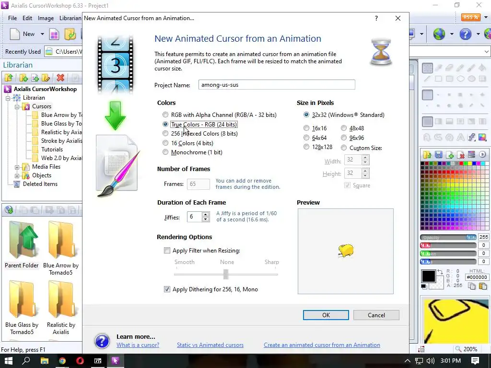The image size is (491, 368).
Task: Open the Edit menu
Action: pos(27,18)
